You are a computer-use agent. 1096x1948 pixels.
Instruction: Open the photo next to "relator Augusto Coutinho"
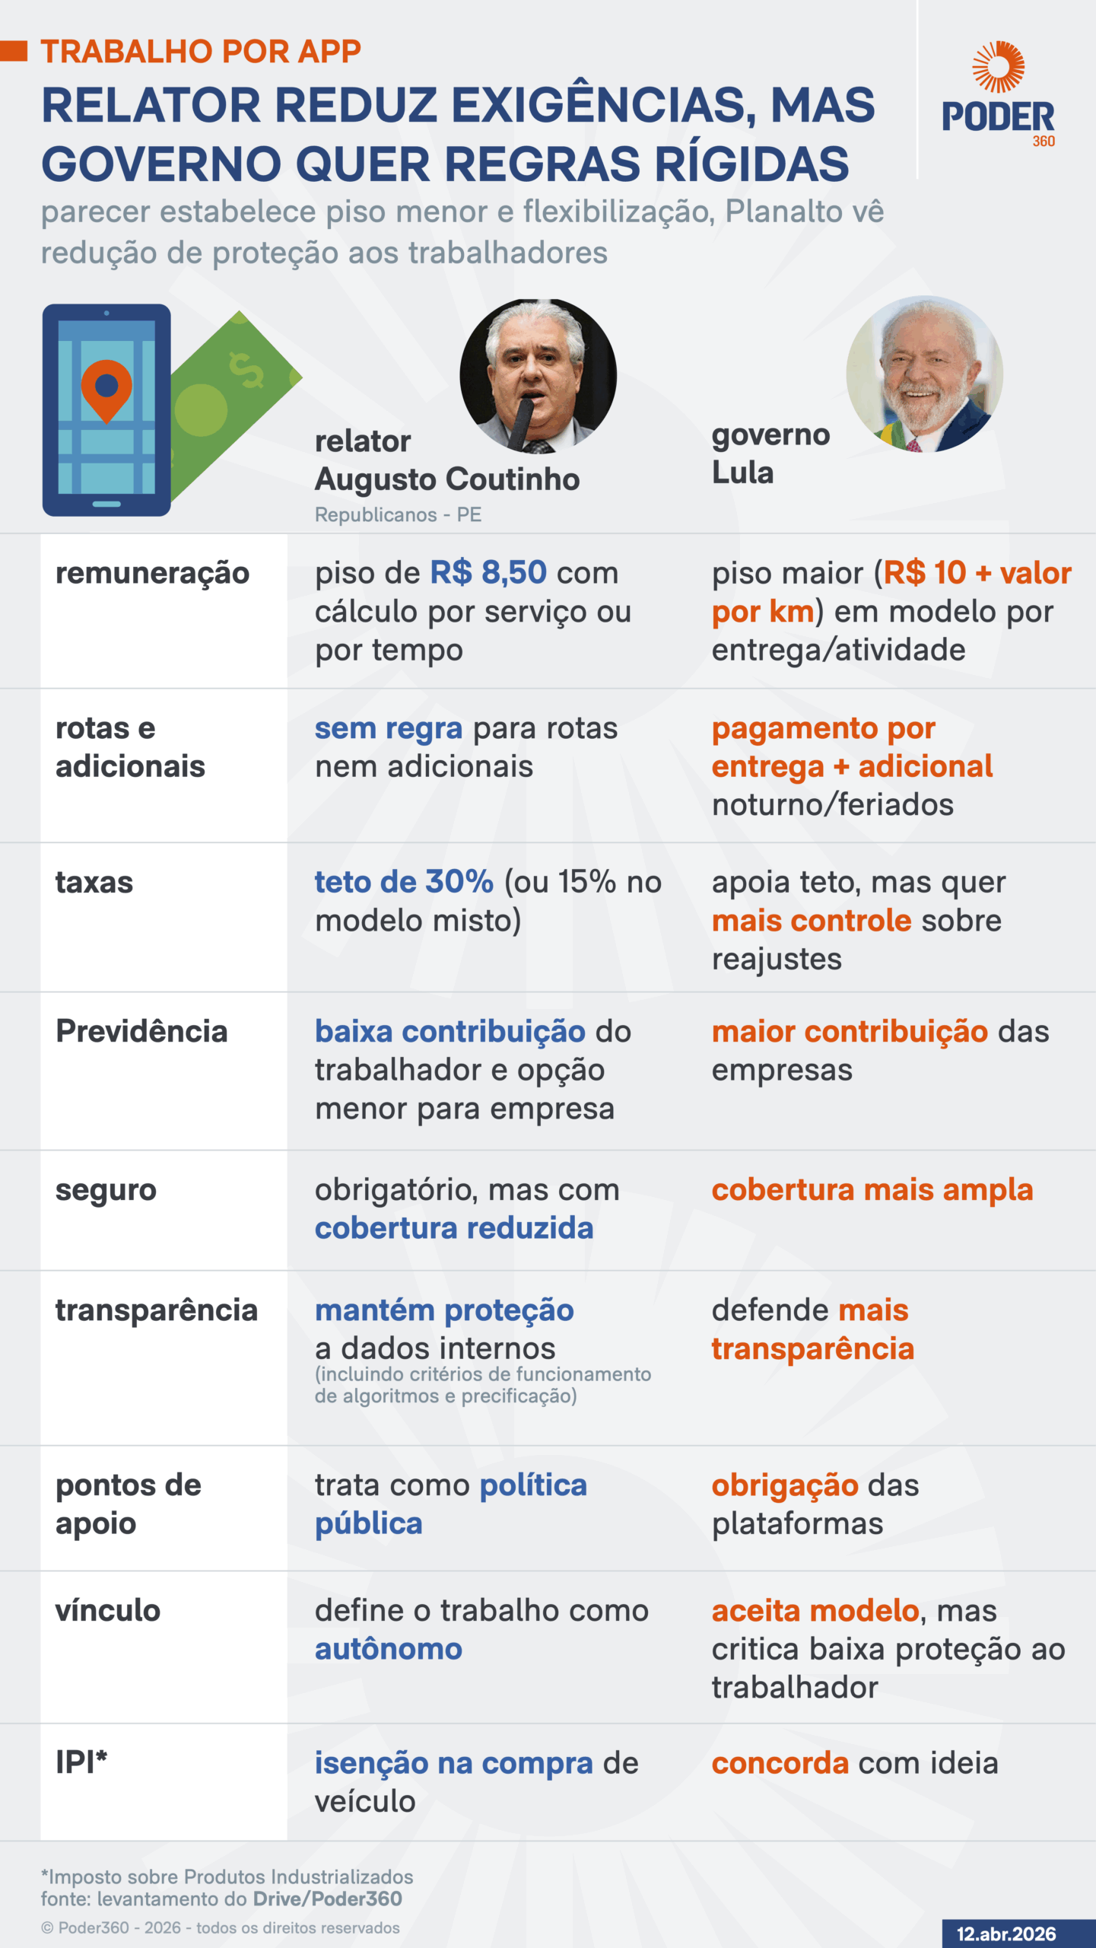click(x=538, y=376)
